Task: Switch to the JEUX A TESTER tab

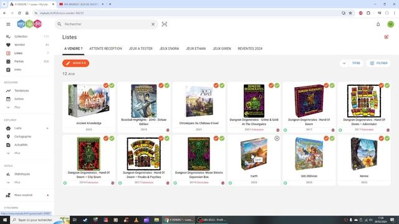Action: [140, 49]
